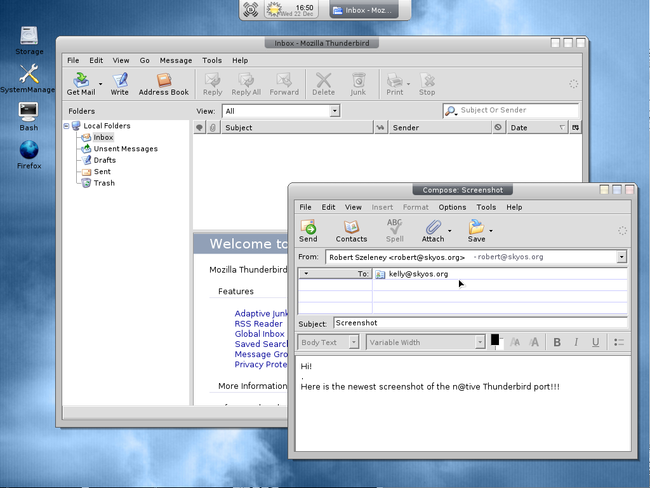Click the Forward toolbar icon
The height and width of the screenshot is (488, 650).
(x=284, y=84)
